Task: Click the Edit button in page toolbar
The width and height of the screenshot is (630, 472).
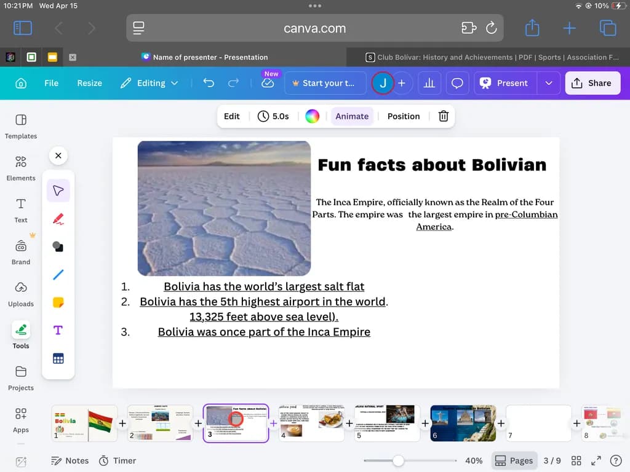Action: (232, 116)
